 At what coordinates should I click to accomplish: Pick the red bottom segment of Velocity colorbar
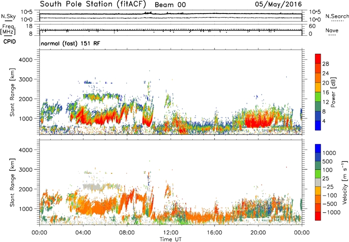coord(318,216)
